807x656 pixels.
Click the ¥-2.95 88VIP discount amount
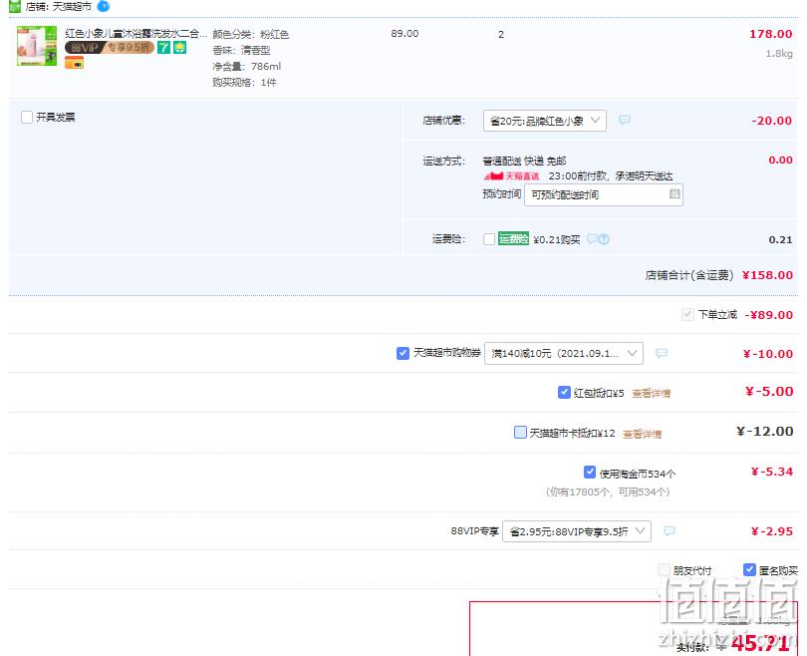tap(772, 531)
